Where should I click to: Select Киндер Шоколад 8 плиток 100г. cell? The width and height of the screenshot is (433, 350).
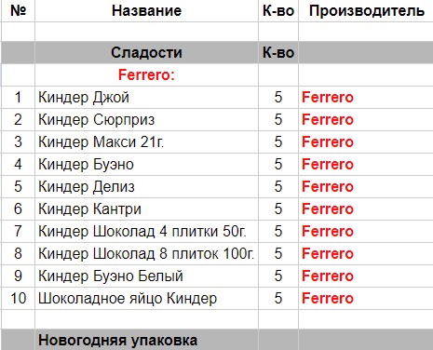(x=146, y=253)
